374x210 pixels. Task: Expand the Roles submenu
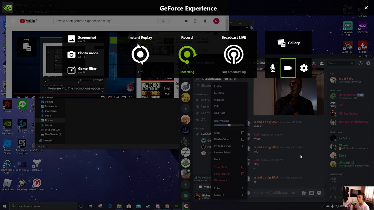229,188
